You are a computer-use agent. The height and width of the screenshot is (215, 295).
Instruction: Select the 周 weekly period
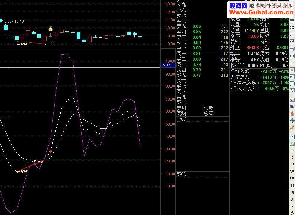[x=292, y=192]
